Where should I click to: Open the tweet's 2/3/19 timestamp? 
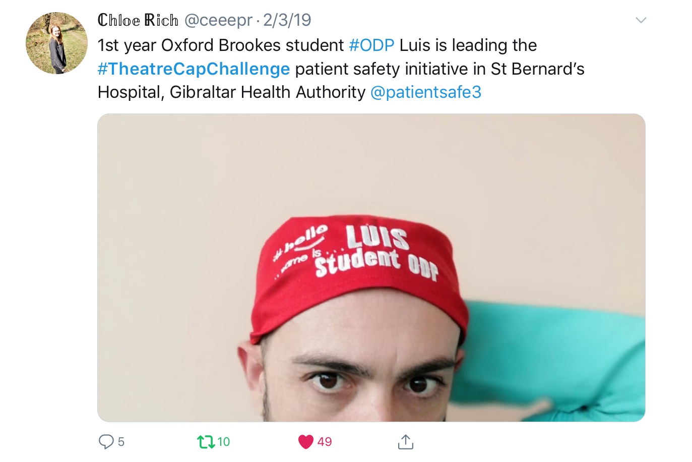click(x=287, y=20)
